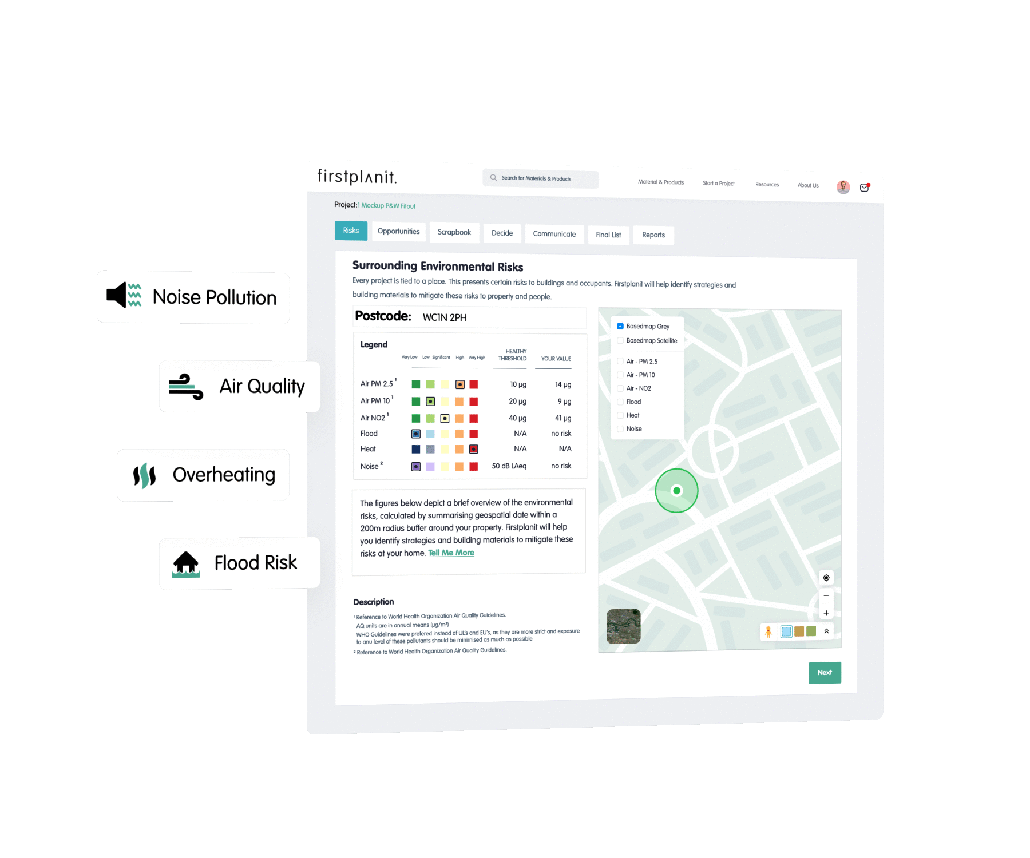Click the Overheating card

tap(203, 475)
